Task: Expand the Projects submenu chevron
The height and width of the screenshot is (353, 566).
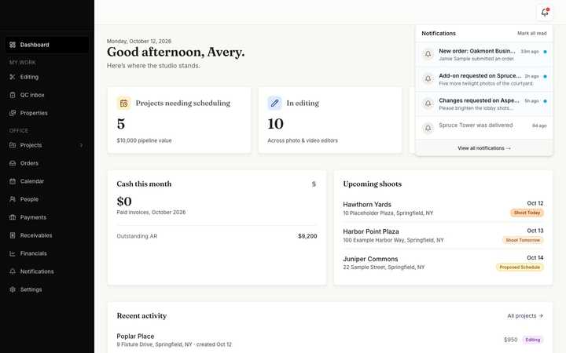Action: click(x=81, y=145)
